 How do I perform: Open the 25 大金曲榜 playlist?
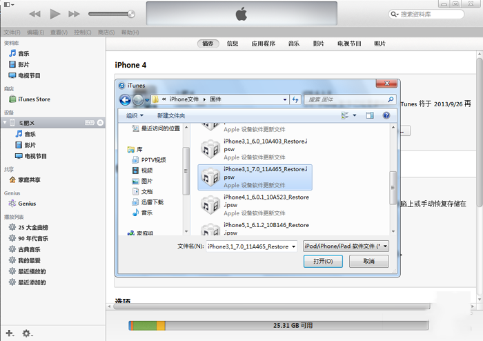pyautogui.click(x=33, y=228)
